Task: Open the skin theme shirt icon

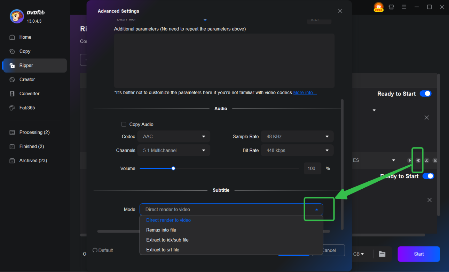Action: [392, 7]
